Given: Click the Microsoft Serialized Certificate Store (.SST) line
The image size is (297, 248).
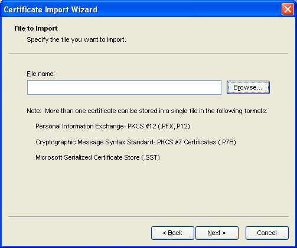Looking at the screenshot, I should tap(97, 157).
